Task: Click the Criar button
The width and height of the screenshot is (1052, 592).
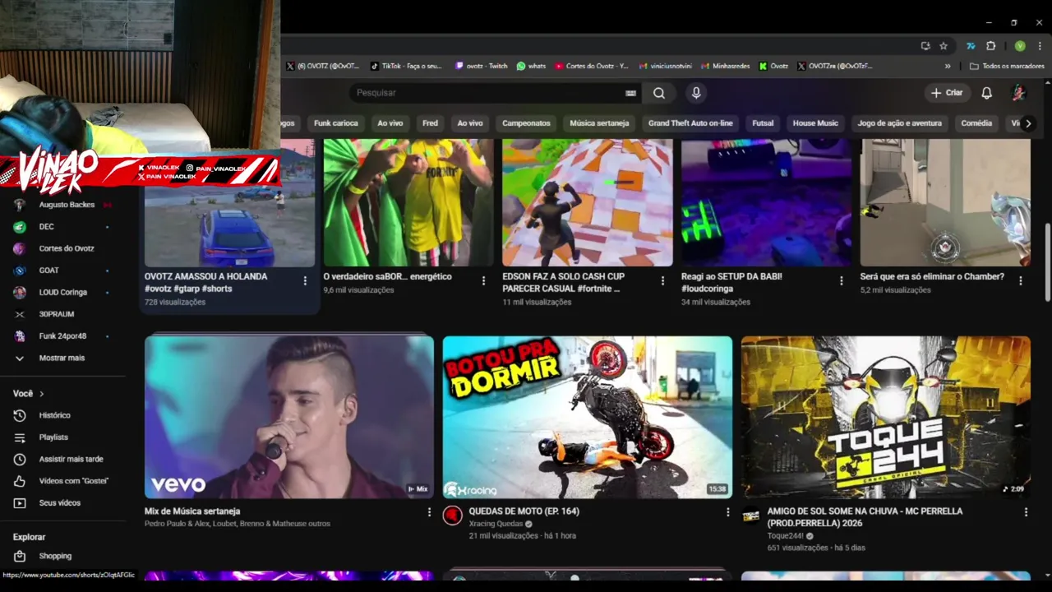Action: point(946,93)
